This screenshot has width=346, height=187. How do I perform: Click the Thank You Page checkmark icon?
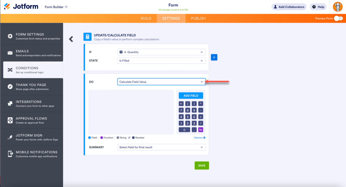point(10,87)
